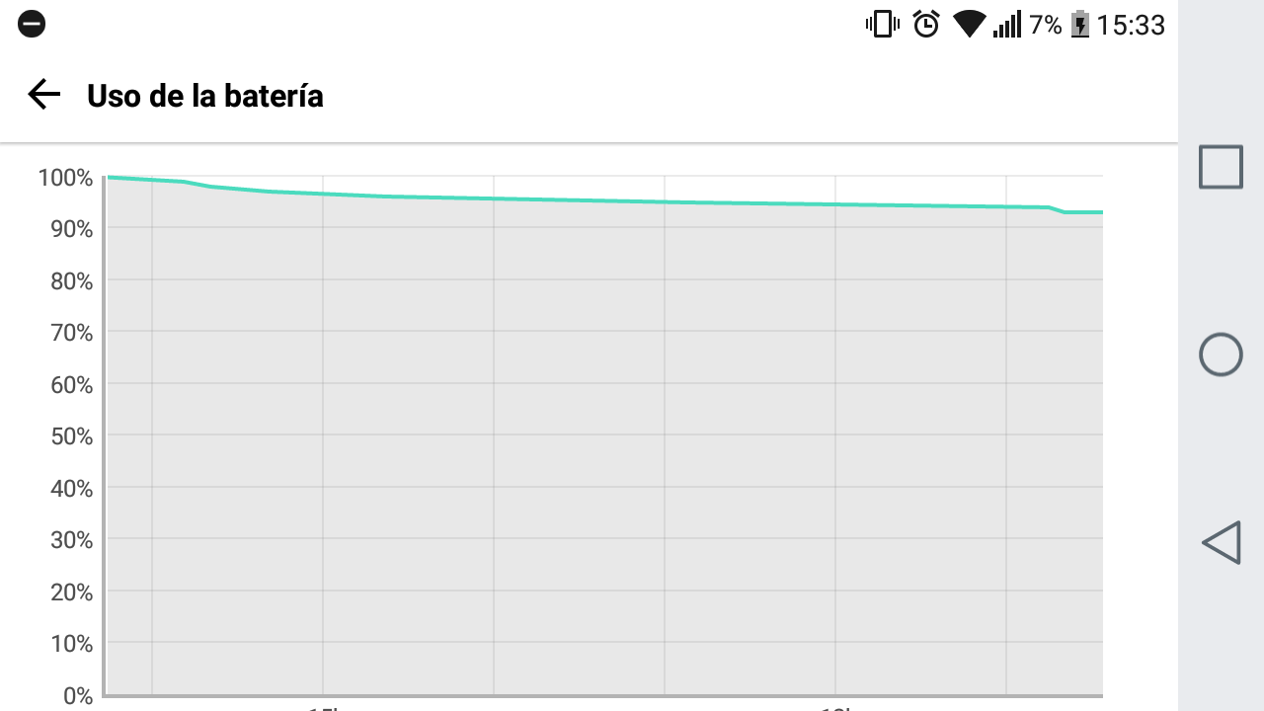Tap the triangle back navigation button
Image resolution: width=1264 pixels, height=711 pixels.
coord(1221,542)
